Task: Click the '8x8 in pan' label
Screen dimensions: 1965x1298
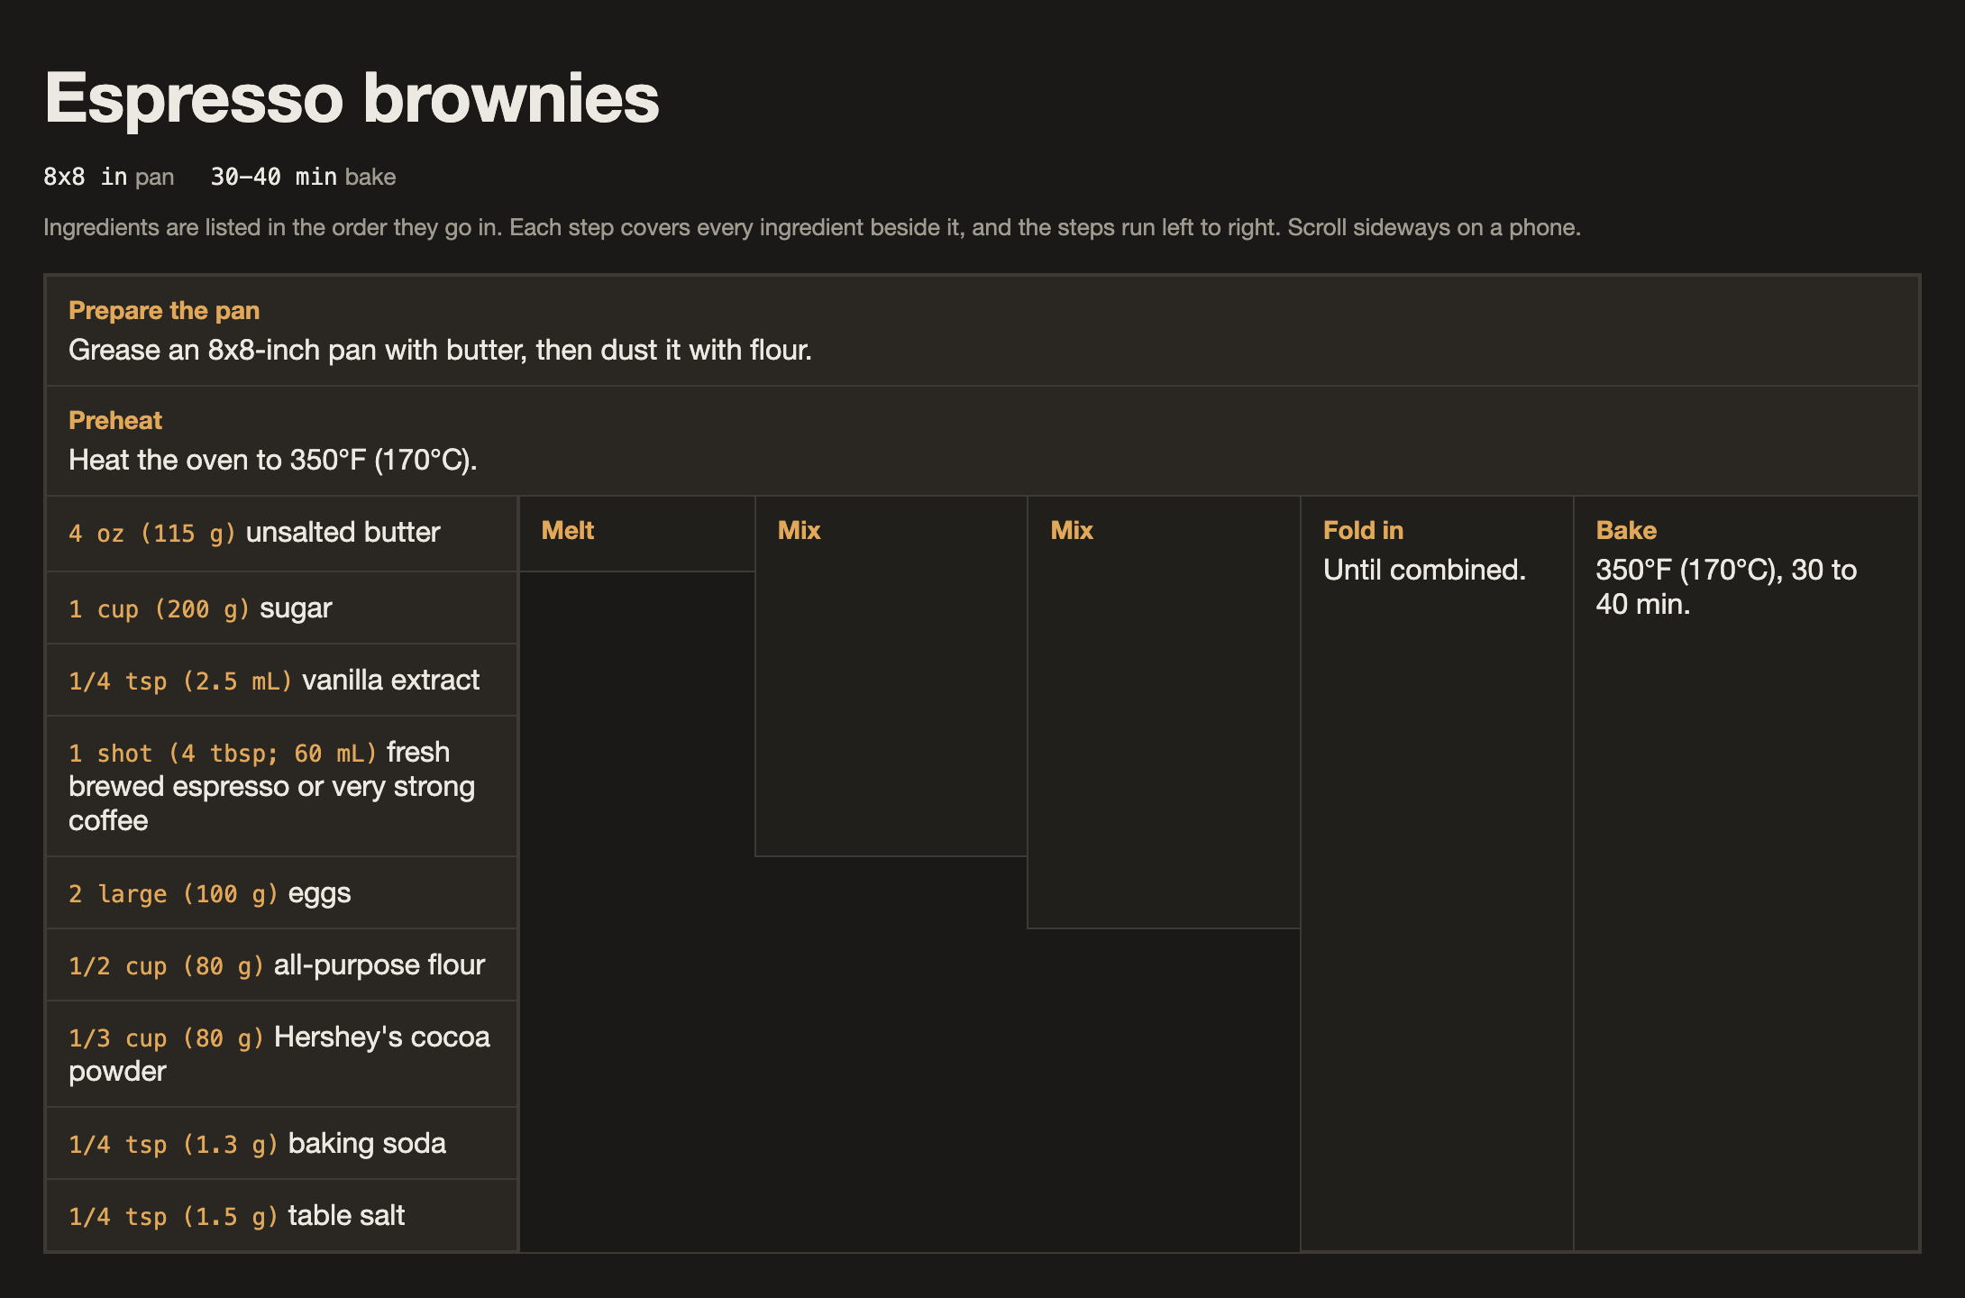Action: point(109,177)
